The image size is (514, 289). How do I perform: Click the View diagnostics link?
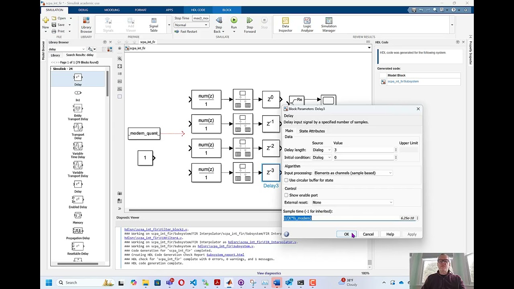tap(269, 273)
